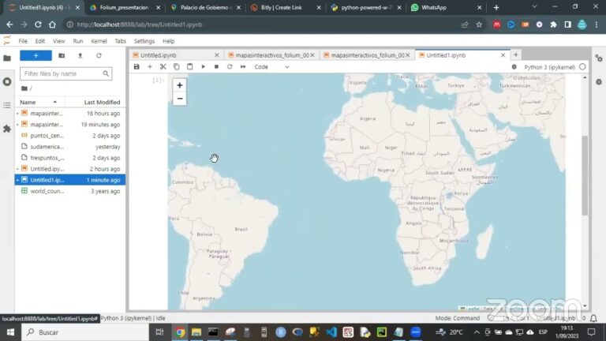This screenshot has width=606, height=341.
Task: Copy selected cells icon
Action: tap(176, 67)
